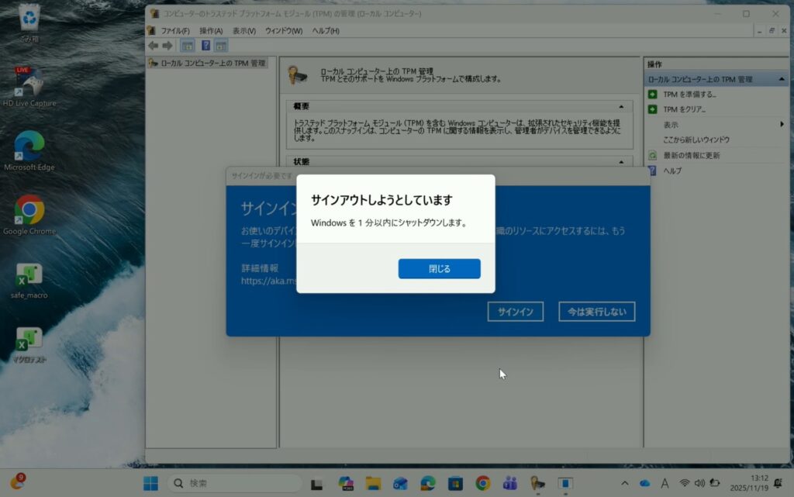Refresh via 最新の情報に更新 action
Screen dimensions: 794x497
(x=691, y=155)
